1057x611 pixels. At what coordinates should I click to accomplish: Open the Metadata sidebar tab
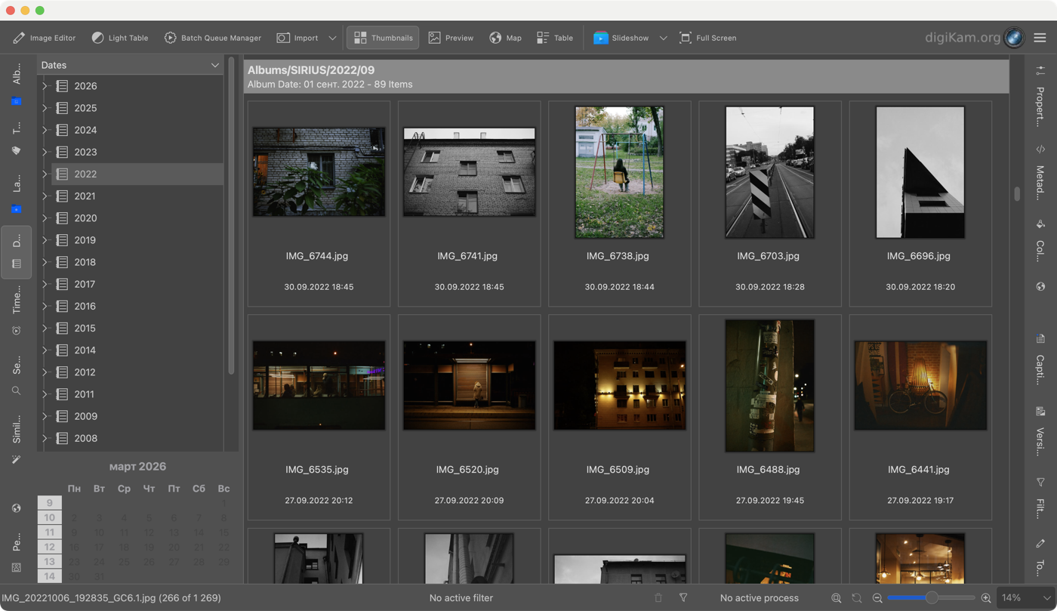(x=1040, y=174)
